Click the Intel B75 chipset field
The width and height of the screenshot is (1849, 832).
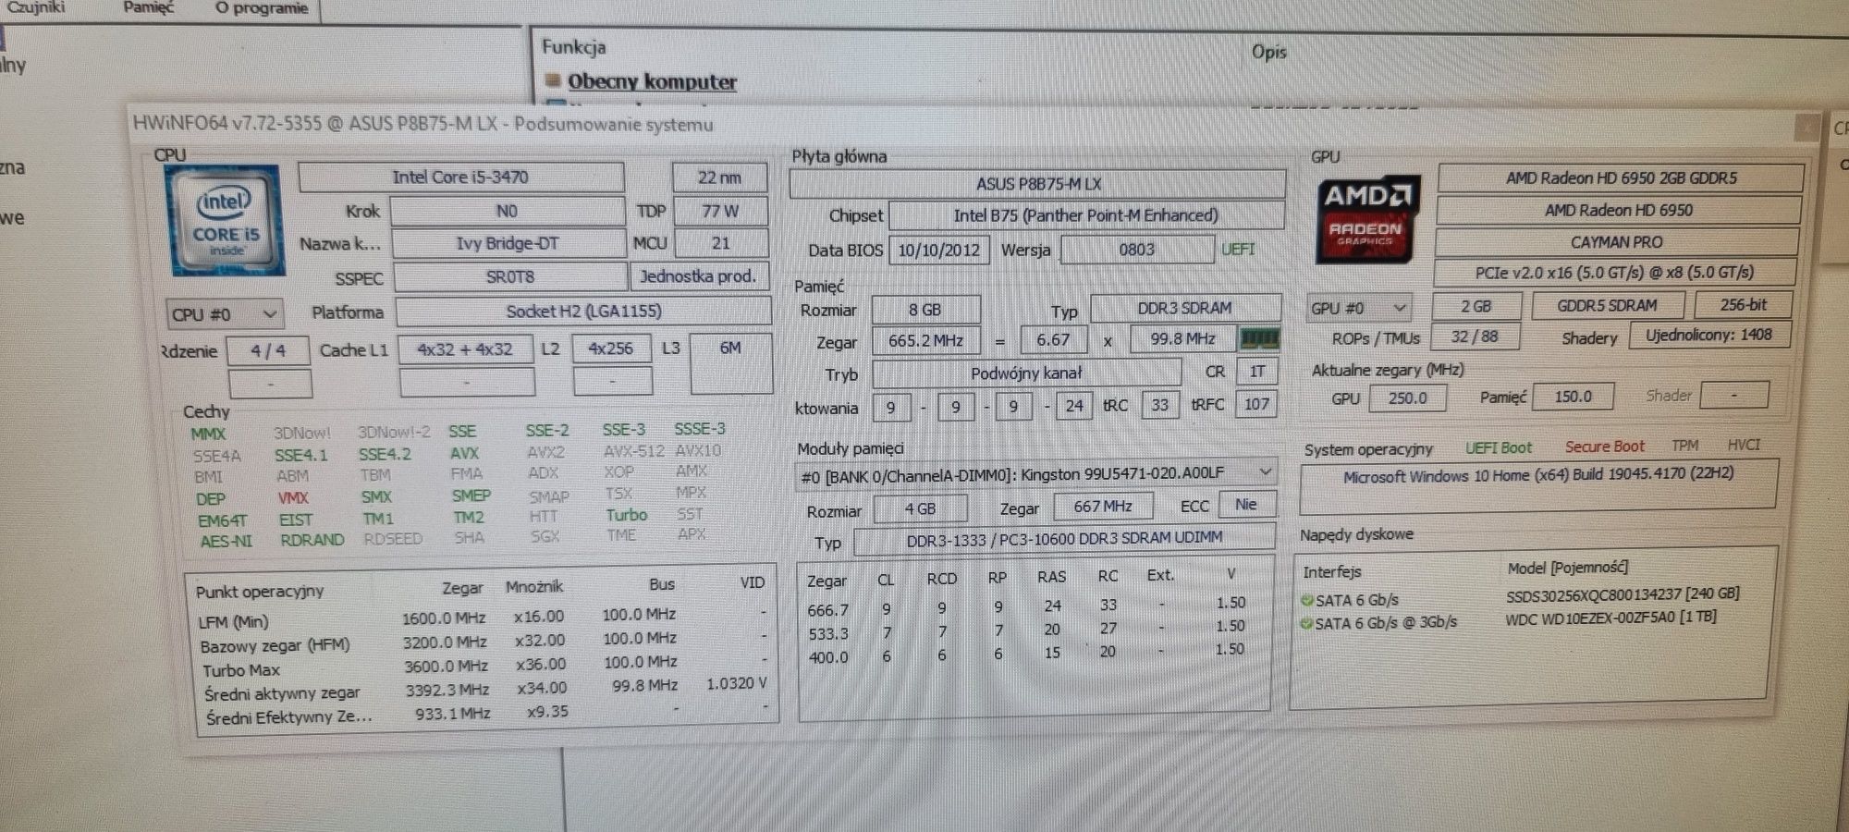point(1086,215)
